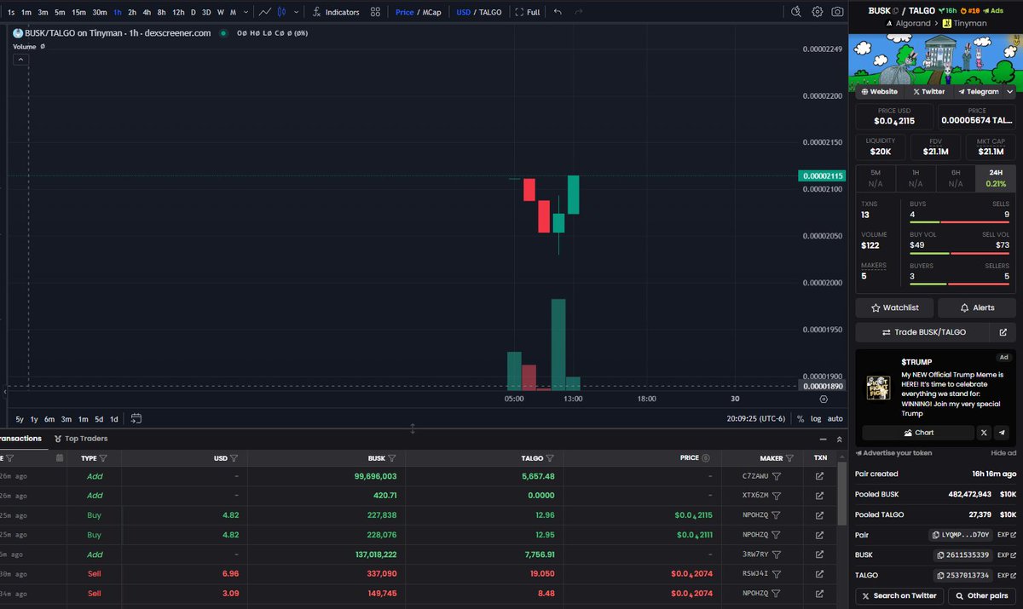Select the 1H stats tab
1023x609 pixels.
916,177
